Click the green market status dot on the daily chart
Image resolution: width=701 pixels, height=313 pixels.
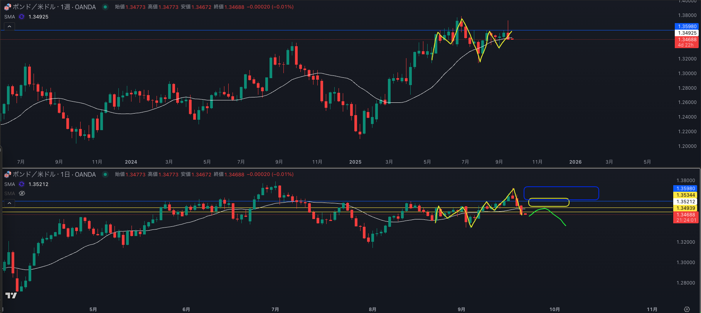tap(105, 174)
